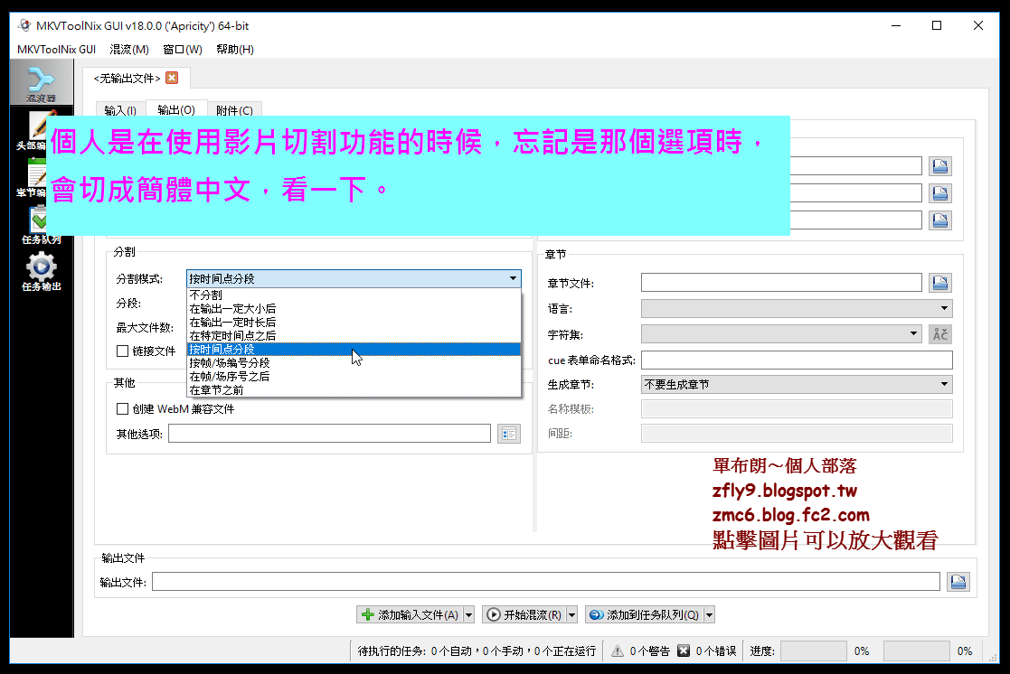Open the 帮助(H) menu
Screen dimensions: 1010x674
pos(235,50)
